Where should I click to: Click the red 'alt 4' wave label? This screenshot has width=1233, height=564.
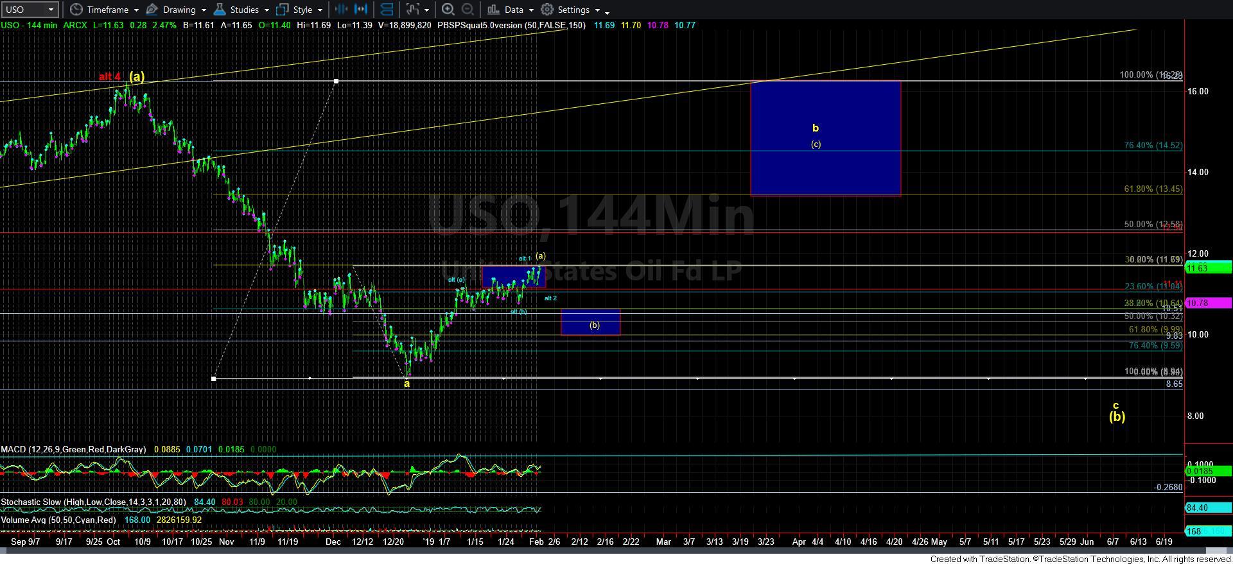pos(109,76)
